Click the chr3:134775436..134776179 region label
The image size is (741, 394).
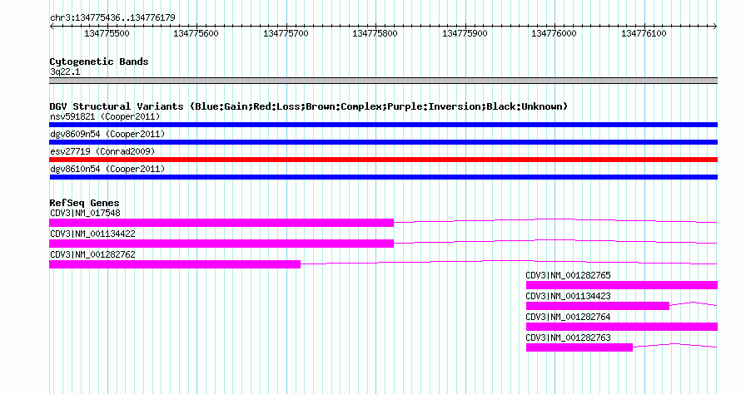coord(112,18)
